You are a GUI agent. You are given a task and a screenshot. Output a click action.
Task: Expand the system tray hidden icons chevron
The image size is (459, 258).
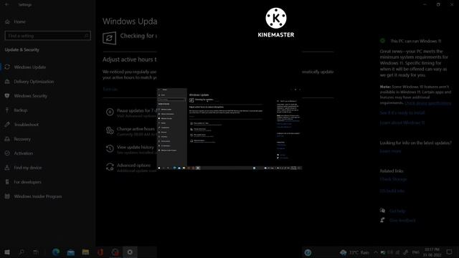tap(376, 252)
